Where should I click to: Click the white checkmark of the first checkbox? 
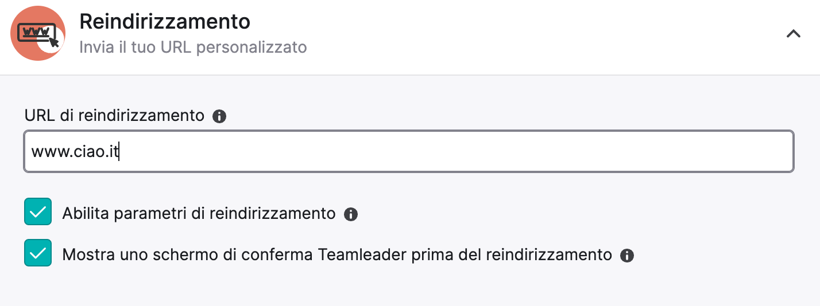38,212
